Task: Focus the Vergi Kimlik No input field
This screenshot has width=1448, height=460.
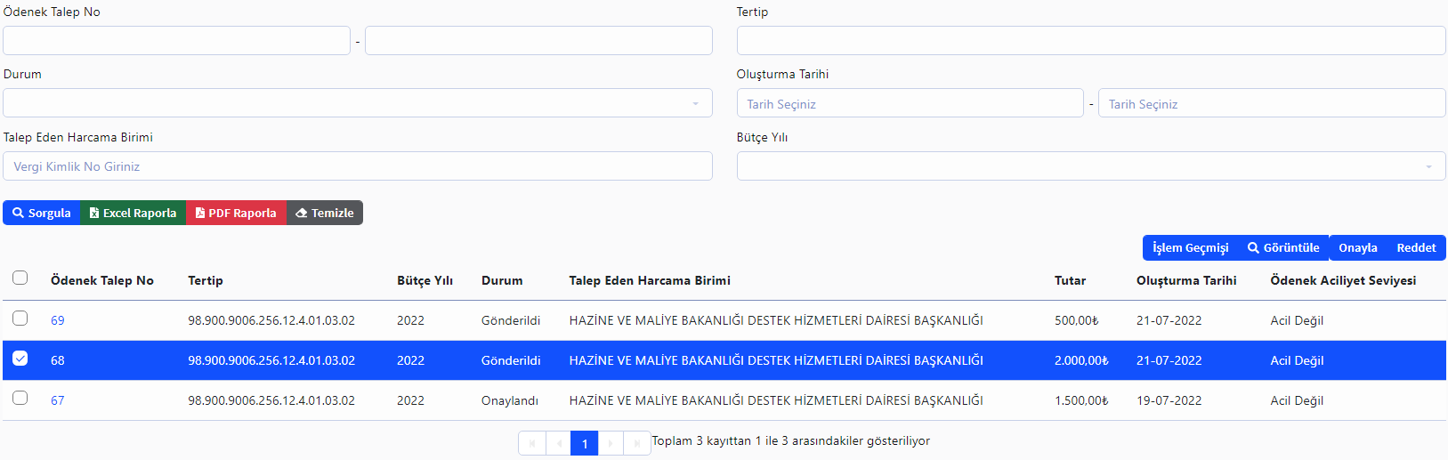Action: 357,166
